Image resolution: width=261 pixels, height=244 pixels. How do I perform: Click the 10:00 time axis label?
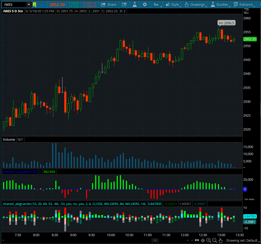point(111,235)
